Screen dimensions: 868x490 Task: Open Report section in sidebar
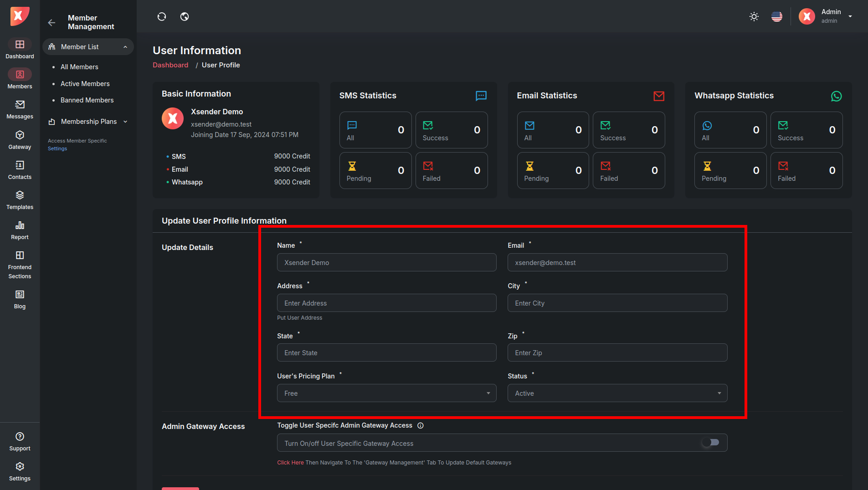(20, 230)
